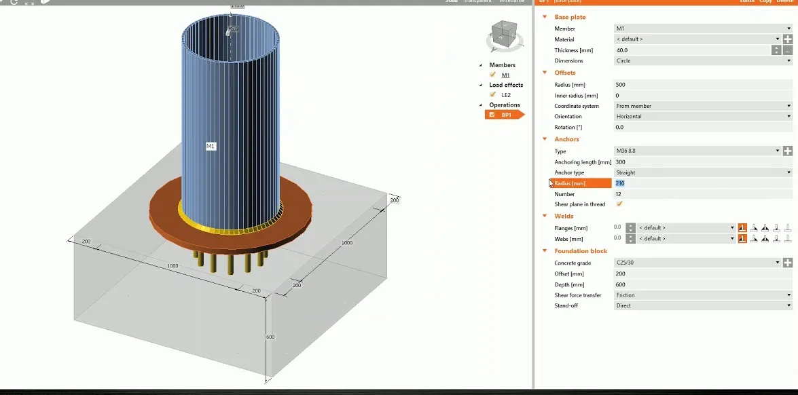This screenshot has height=395, width=798.
Task: Collapse the Offsets section
Action: (545, 73)
